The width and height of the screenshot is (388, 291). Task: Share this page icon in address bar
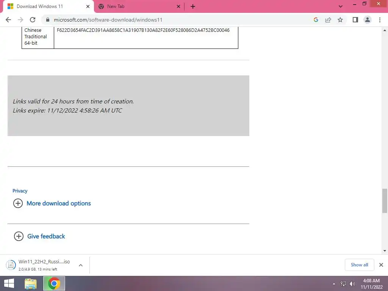coord(328,20)
